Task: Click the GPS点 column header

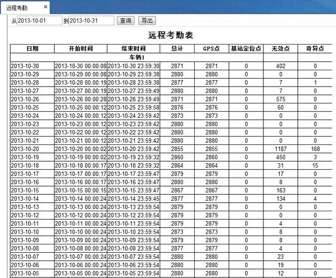Action: click(211, 49)
